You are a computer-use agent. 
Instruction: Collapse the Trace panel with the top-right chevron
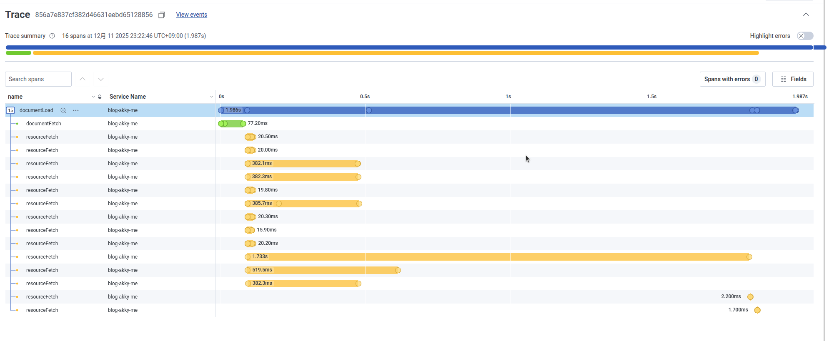point(806,15)
